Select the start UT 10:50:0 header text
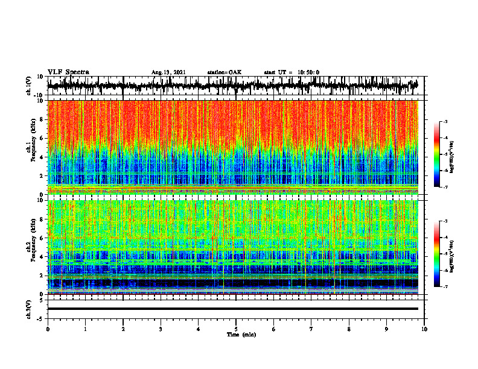 [x=292, y=72]
